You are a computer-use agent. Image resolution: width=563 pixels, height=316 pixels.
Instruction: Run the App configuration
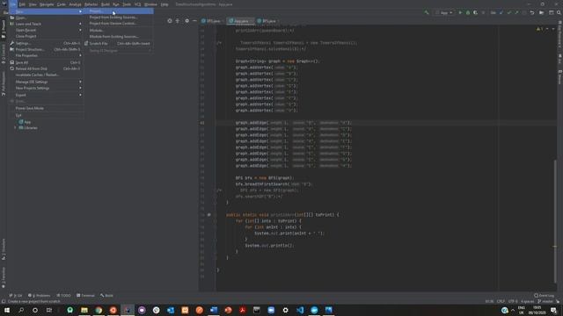(x=460, y=12)
